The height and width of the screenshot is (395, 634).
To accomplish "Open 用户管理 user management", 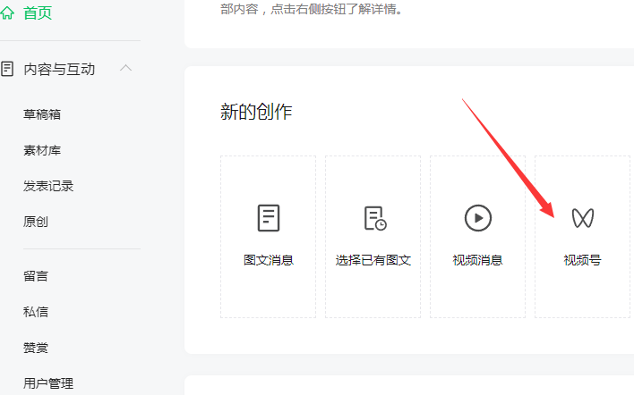I will [x=48, y=383].
